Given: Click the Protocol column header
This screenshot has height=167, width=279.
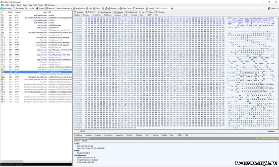Looking at the screenshot, I should [18, 12].
